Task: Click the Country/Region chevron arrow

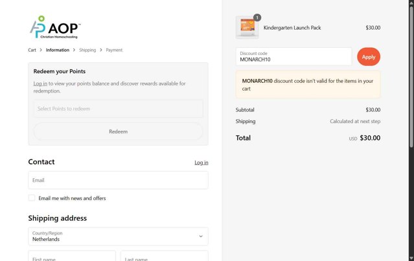Action: click(x=201, y=236)
